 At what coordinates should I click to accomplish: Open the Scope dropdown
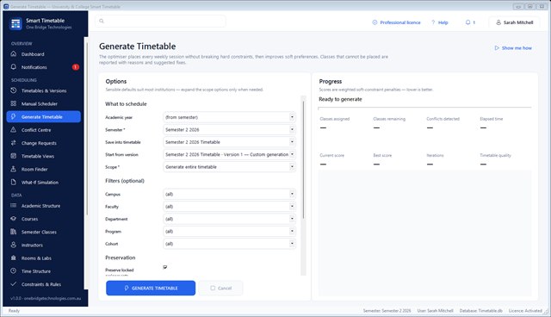click(229, 167)
